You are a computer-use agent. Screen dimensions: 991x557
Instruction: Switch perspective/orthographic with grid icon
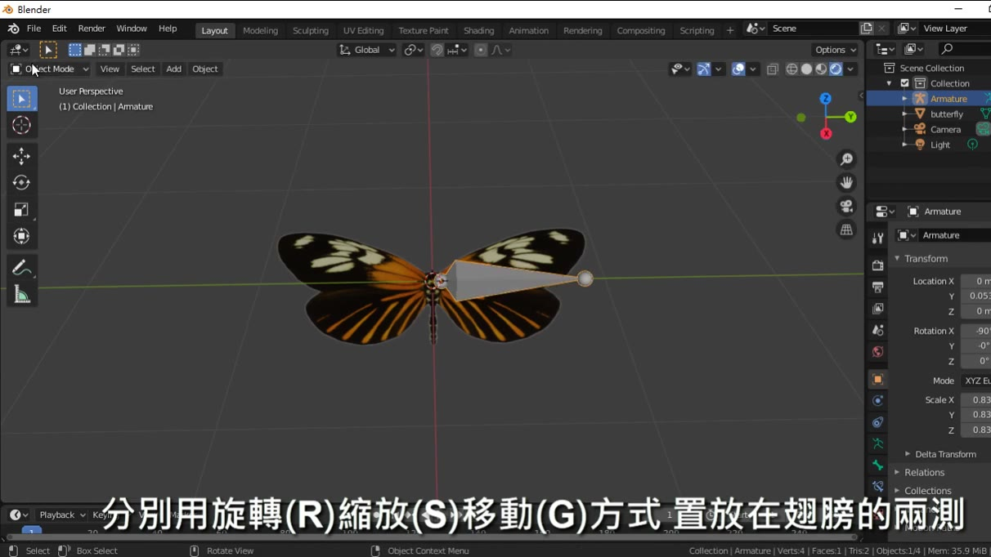point(846,229)
